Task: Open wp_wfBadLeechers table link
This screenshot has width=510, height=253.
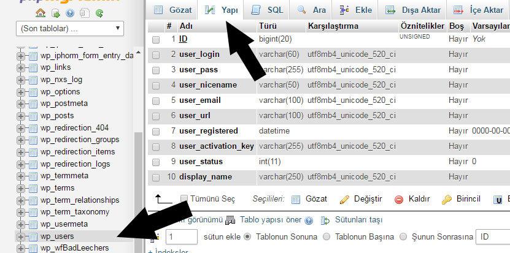Action: [75, 248]
